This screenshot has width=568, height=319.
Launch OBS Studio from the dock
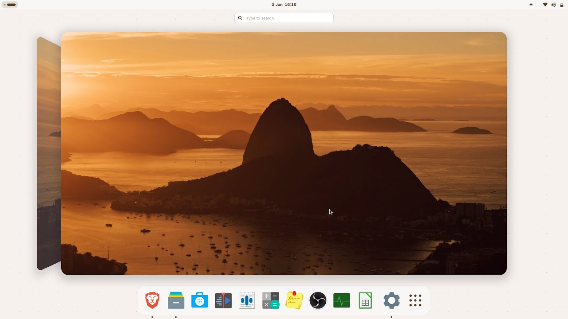(318, 301)
